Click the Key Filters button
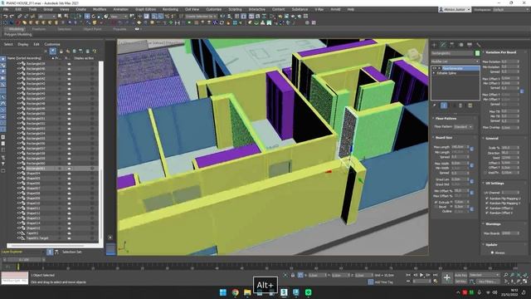The height and width of the screenshot is (299, 531). pos(488,282)
